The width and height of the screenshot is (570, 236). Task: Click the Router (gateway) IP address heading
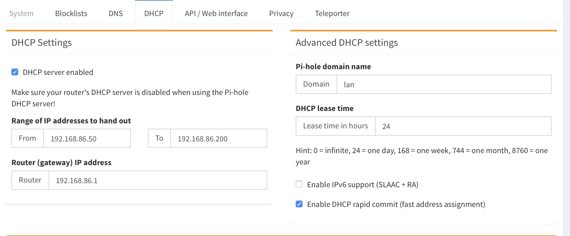point(62,162)
